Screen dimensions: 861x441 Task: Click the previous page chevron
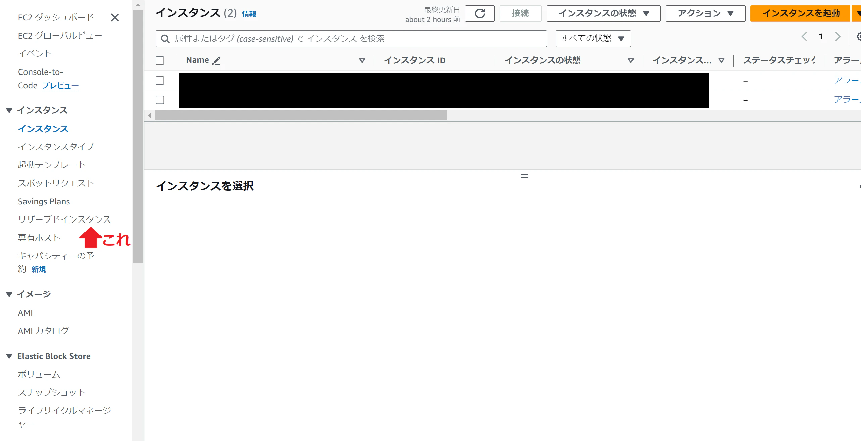coord(804,36)
